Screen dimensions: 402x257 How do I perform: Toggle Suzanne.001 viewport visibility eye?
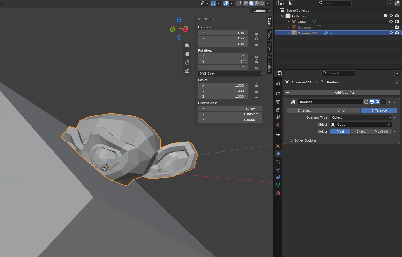point(391,33)
